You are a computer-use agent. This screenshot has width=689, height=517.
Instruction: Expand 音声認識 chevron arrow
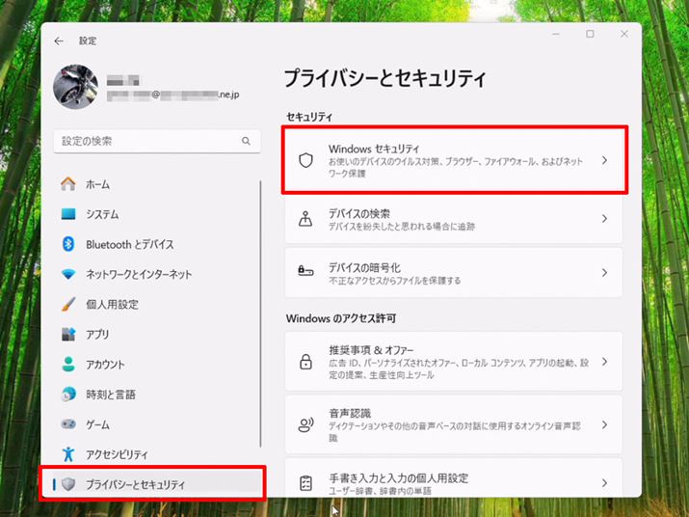pyautogui.click(x=604, y=424)
